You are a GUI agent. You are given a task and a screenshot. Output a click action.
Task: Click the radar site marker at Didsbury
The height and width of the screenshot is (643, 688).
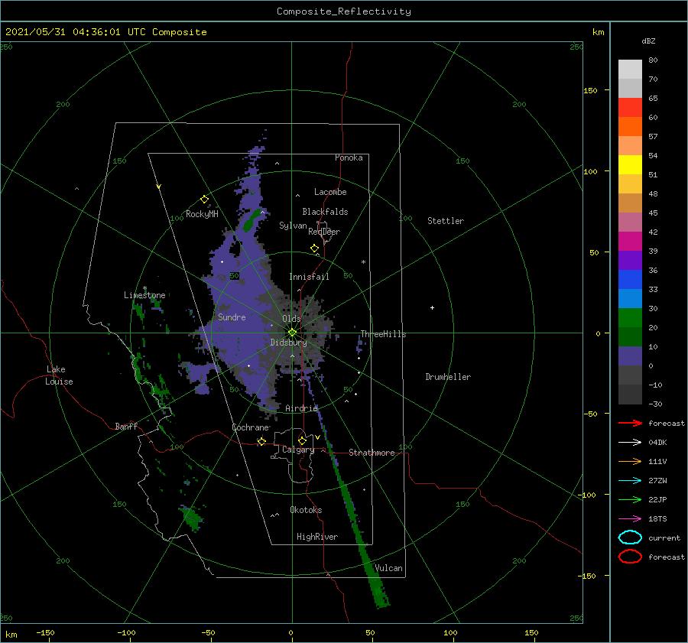coord(292,333)
